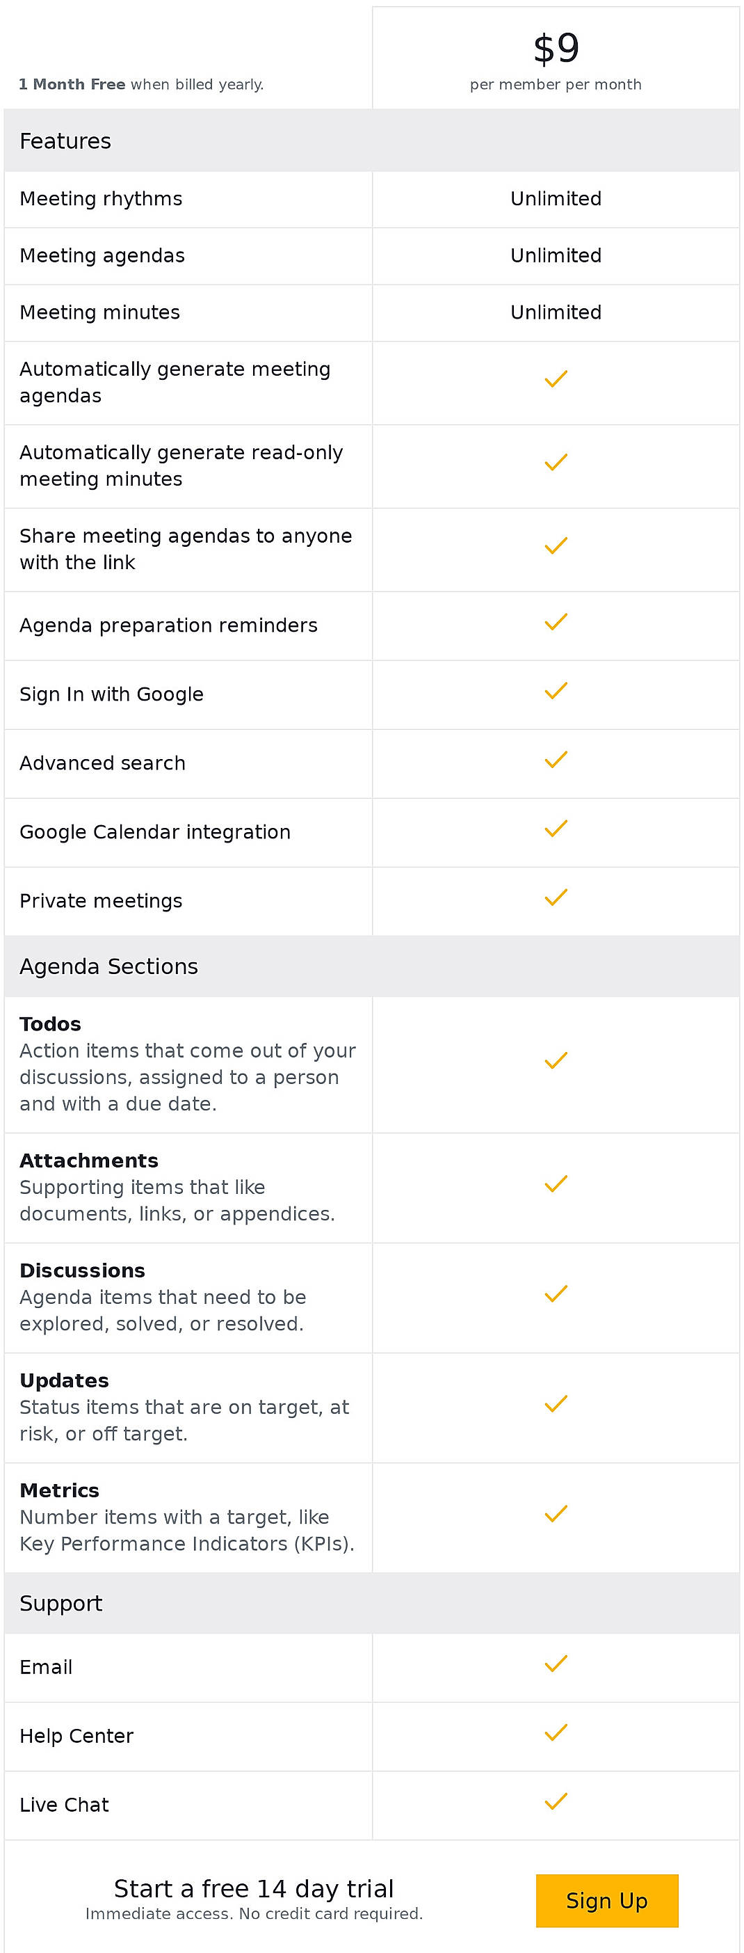Click the checkmark for Sign In with Google

click(556, 691)
